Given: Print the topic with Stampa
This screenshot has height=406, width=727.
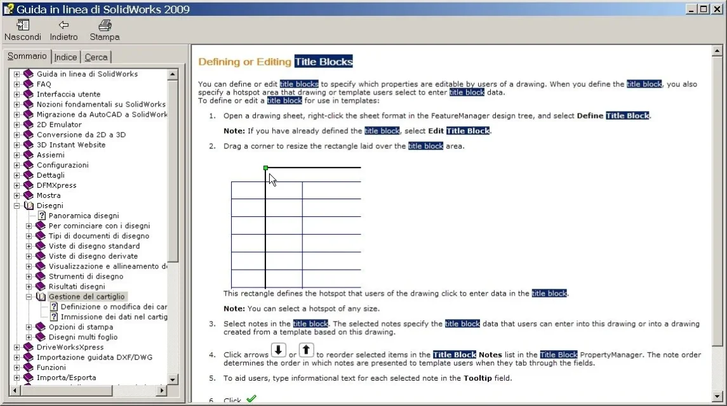Looking at the screenshot, I should pos(105,25).
